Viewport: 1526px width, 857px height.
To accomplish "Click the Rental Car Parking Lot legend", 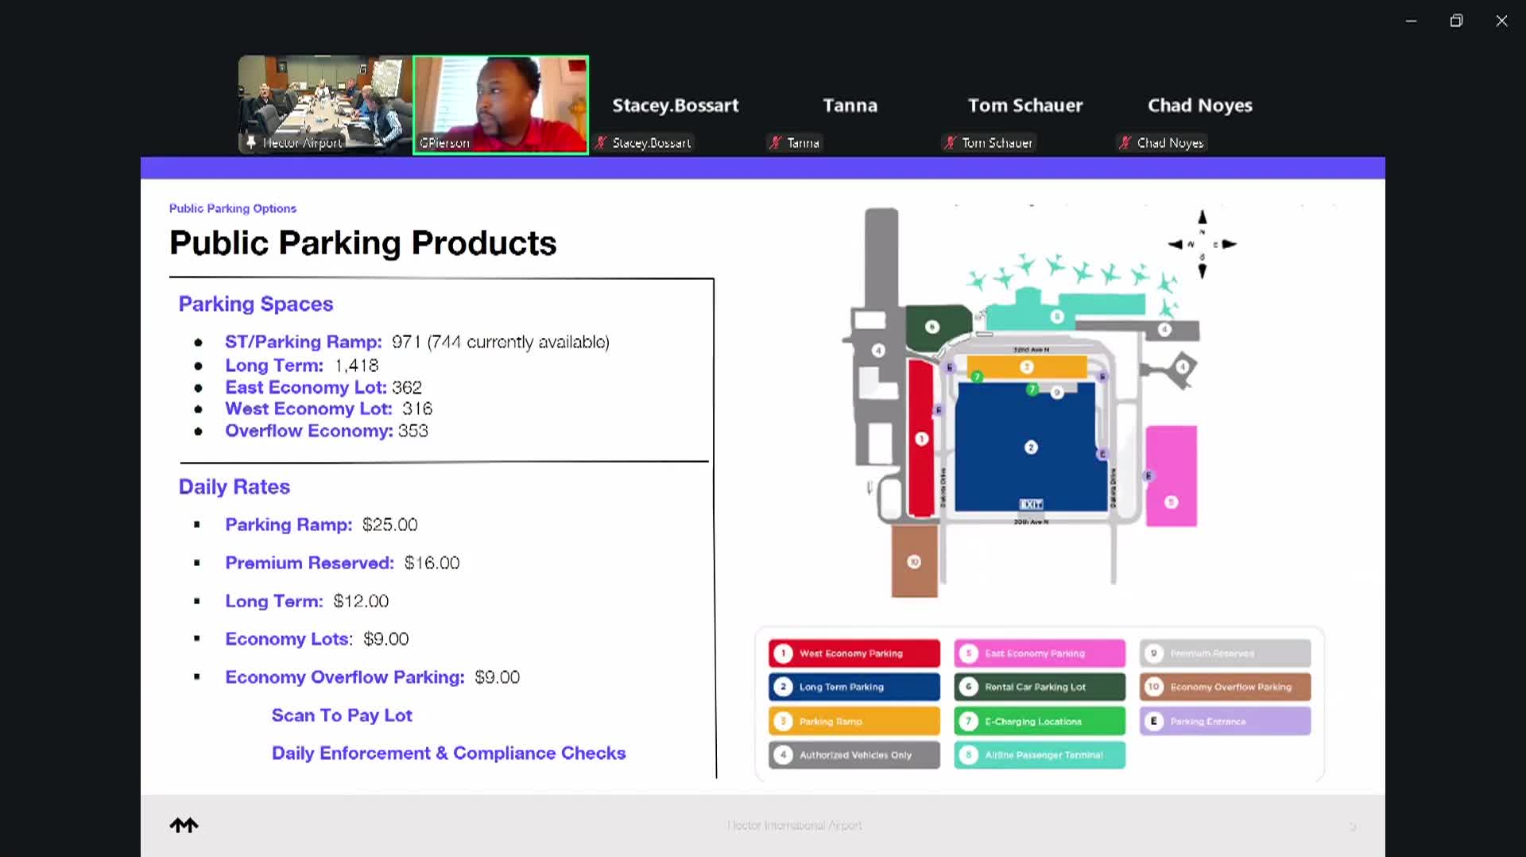I will point(1039,687).
